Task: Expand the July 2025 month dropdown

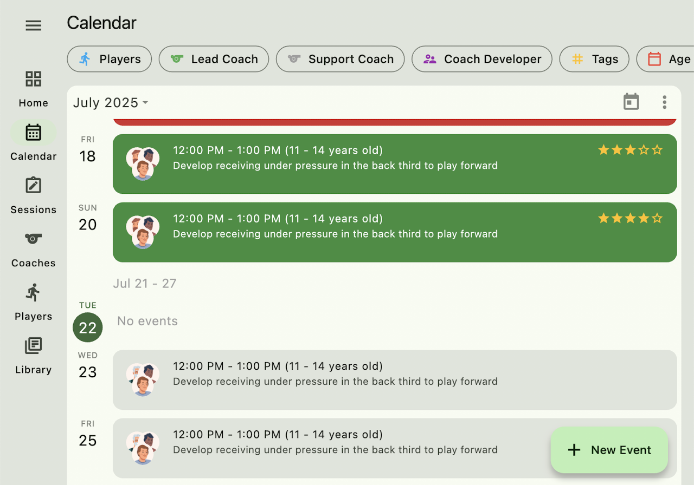Action: (x=111, y=102)
